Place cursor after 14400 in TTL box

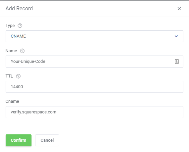[23, 87]
